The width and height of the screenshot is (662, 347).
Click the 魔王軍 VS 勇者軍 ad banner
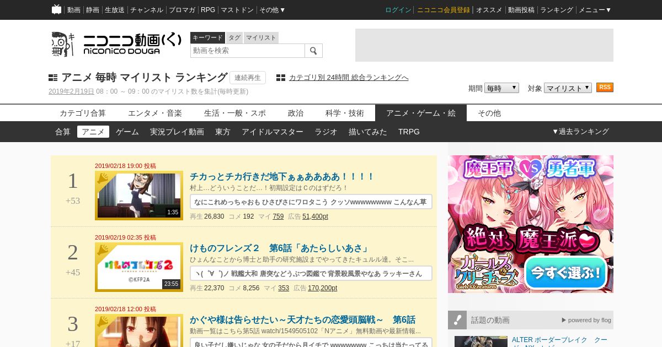531,224
